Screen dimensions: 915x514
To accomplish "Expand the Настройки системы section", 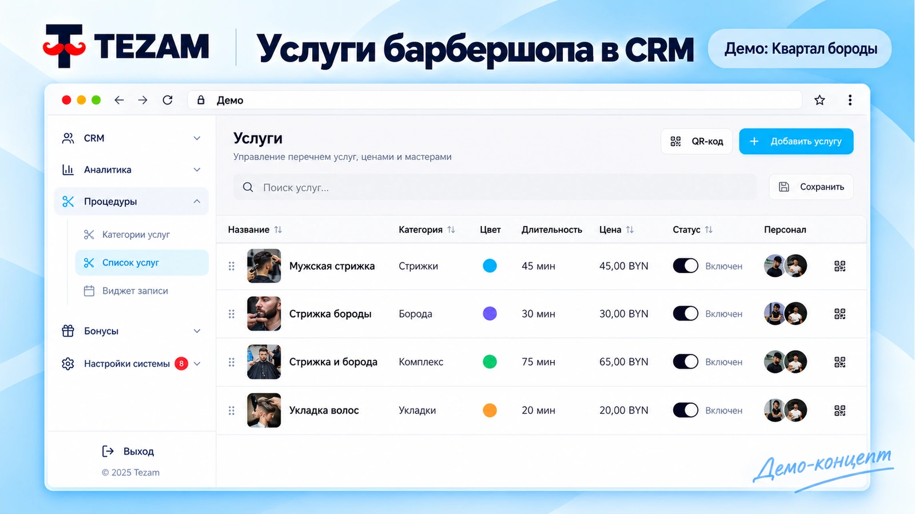I will 132,364.
